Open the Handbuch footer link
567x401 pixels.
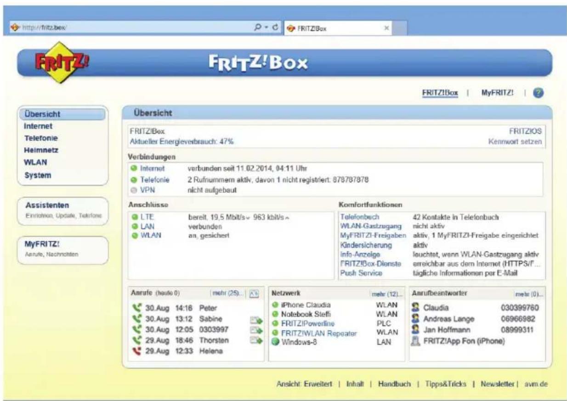pyautogui.click(x=394, y=384)
